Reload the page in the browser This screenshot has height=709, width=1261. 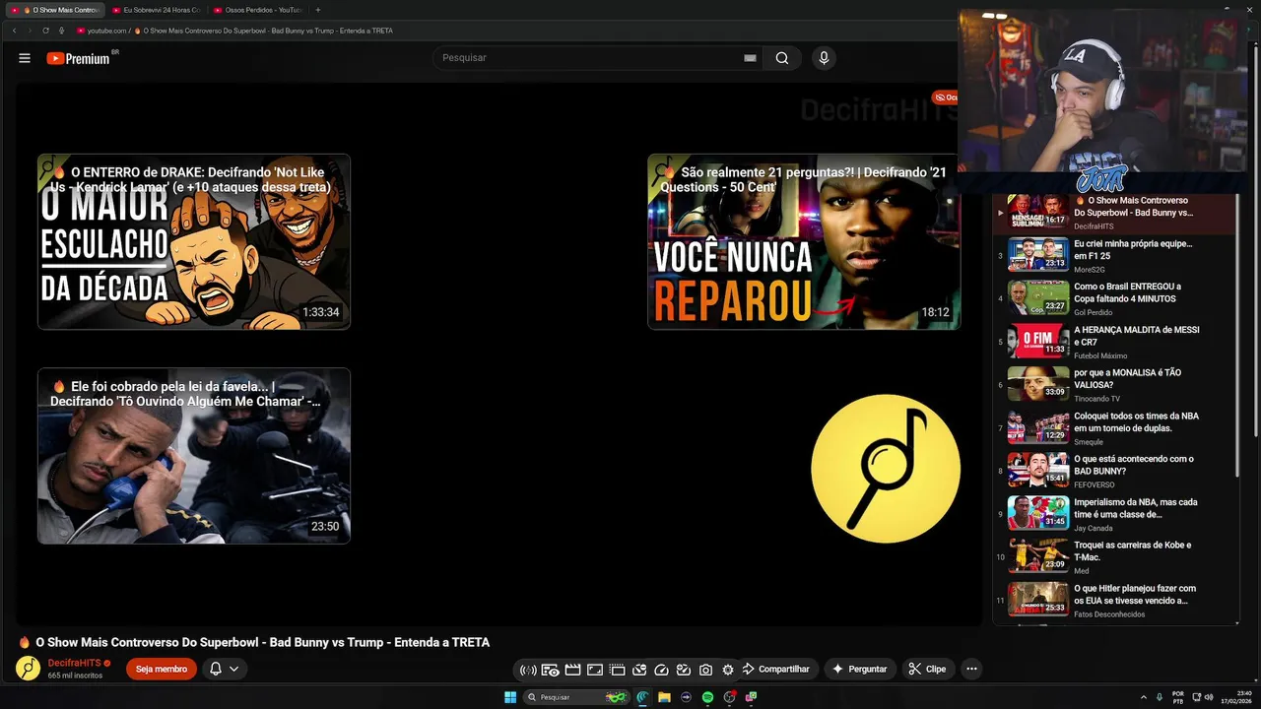(46, 31)
